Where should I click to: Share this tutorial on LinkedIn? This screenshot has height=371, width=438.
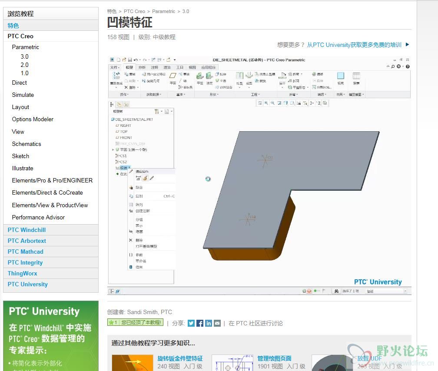[209, 323]
